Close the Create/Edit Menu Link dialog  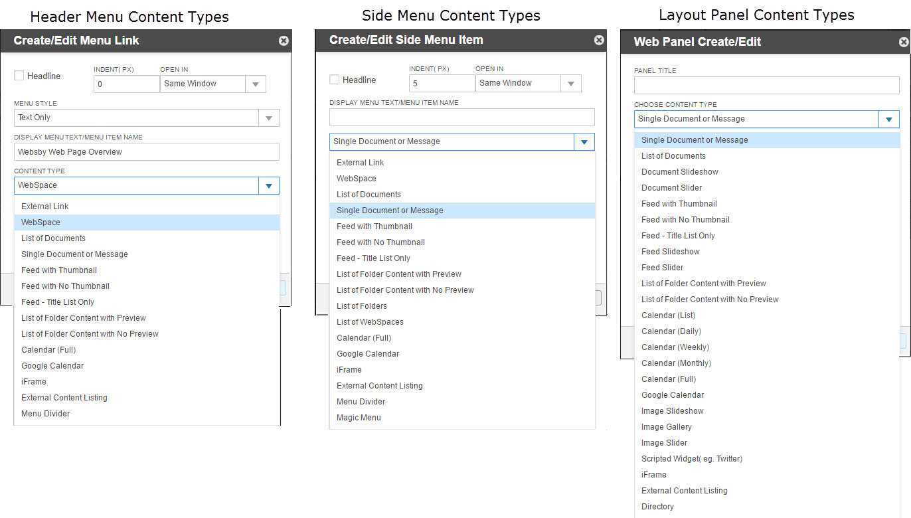284,41
